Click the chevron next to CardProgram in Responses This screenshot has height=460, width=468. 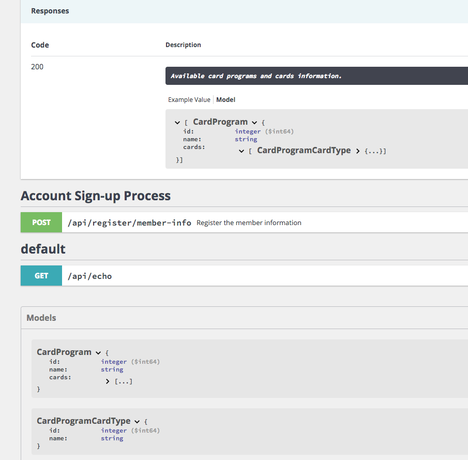click(254, 122)
